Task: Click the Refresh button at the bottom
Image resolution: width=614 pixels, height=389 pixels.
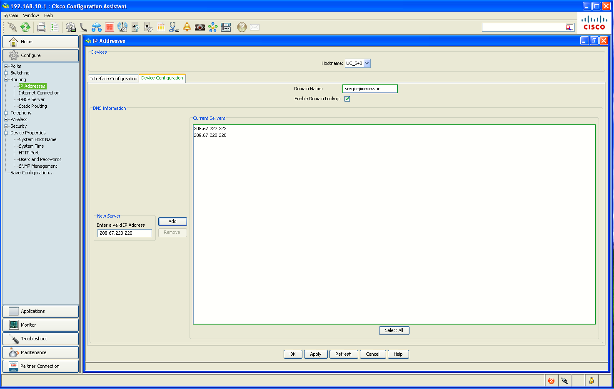Action: [344, 354]
